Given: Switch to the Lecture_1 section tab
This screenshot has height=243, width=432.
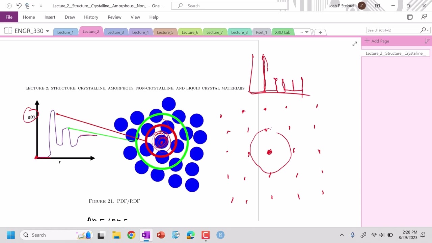Looking at the screenshot, I should 65,32.
